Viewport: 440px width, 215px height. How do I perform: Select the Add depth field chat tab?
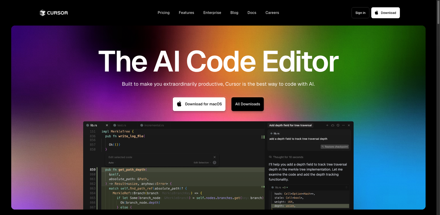tap(290, 125)
